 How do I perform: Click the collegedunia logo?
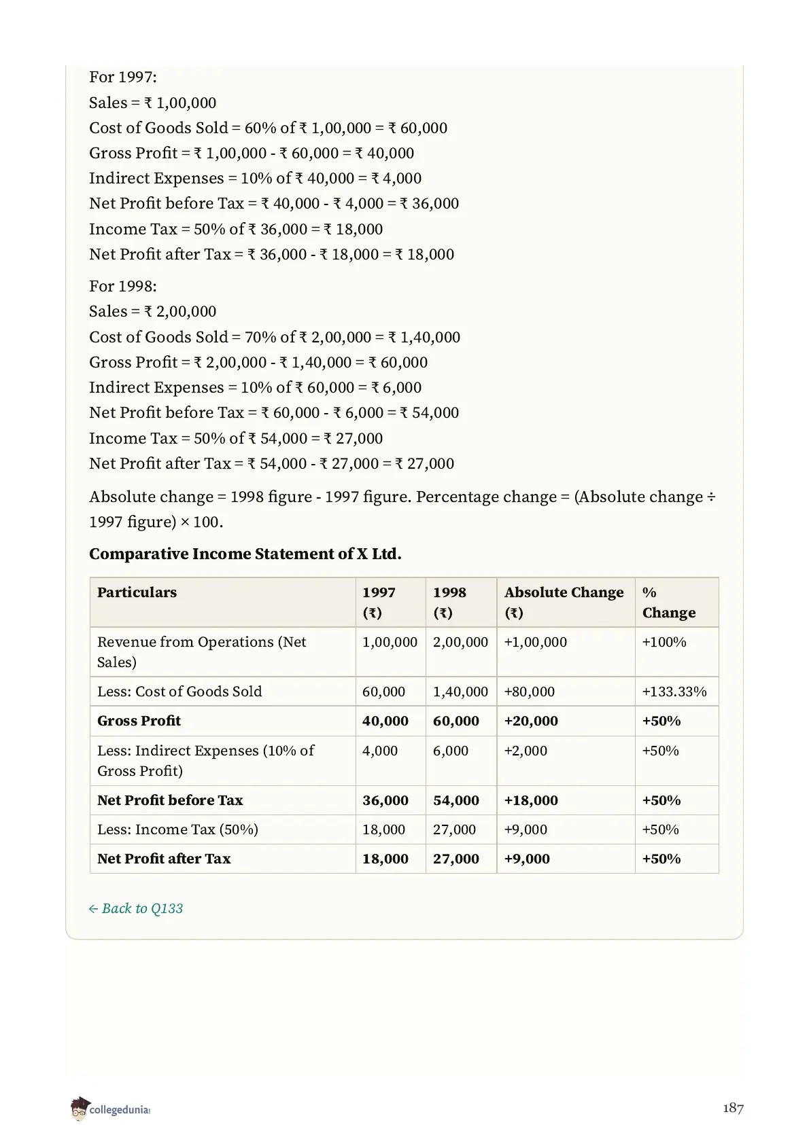[x=109, y=1109]
